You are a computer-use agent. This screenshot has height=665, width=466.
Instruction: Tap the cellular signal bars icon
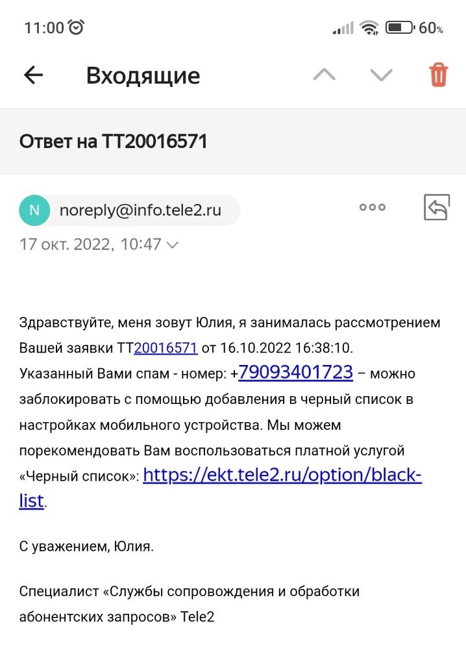(x=343, y=28)
